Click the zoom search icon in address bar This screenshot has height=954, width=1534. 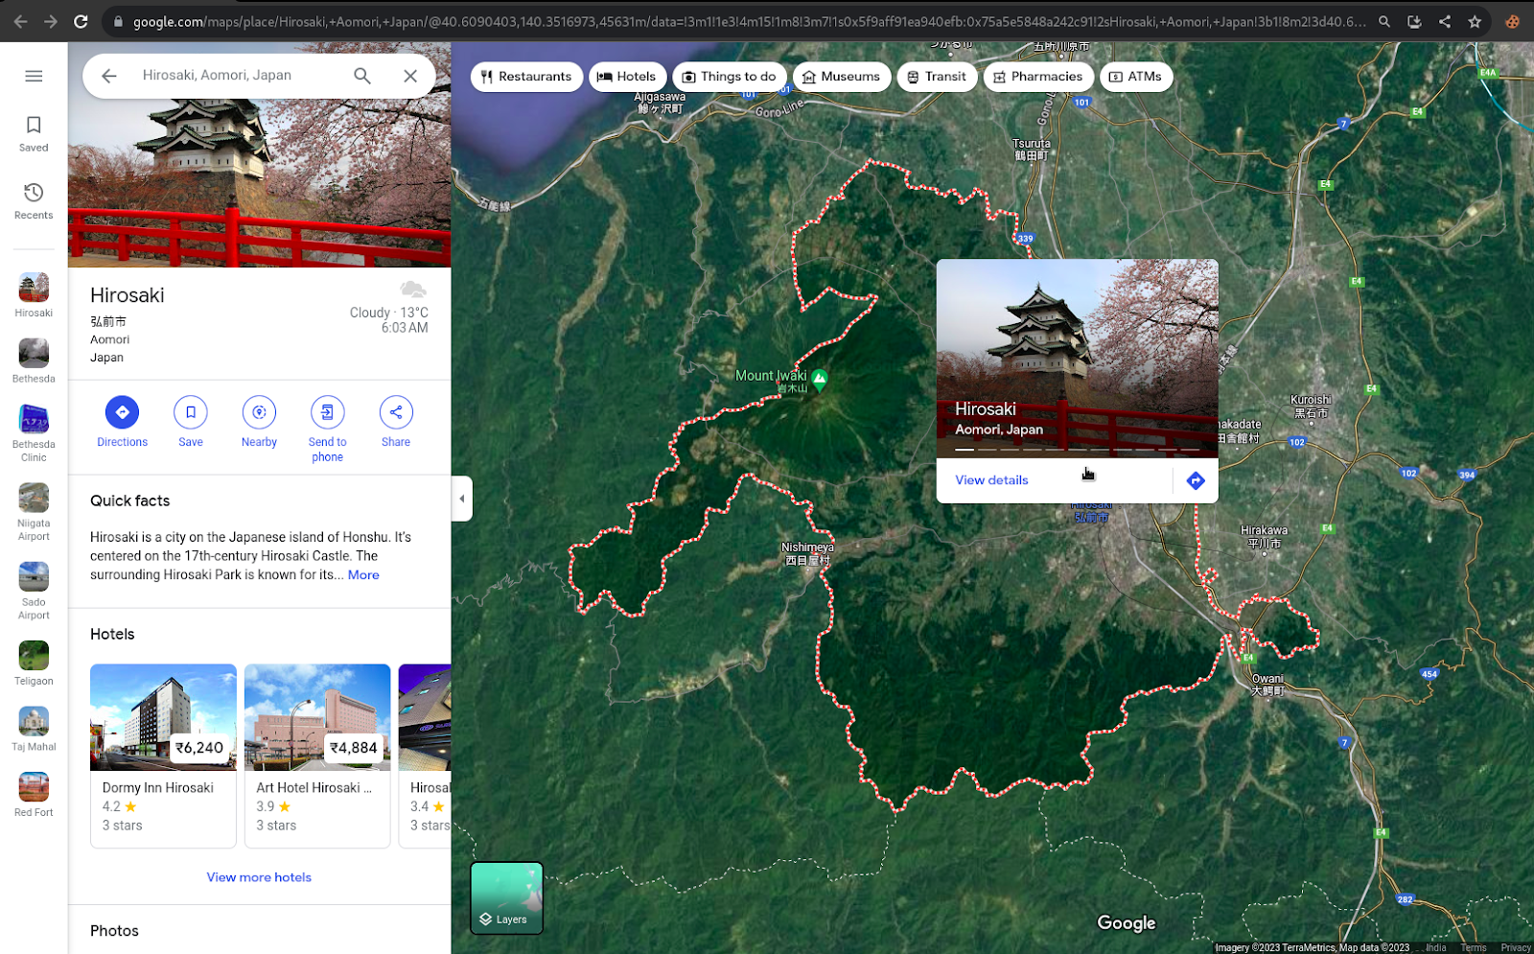click(x=1384, y=21)
